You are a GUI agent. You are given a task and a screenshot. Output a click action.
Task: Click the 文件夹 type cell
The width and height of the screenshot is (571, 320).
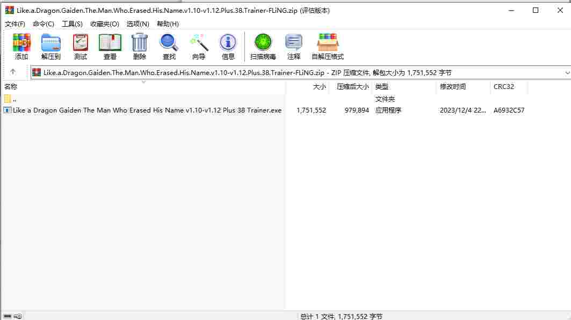[x=385, y=99]
